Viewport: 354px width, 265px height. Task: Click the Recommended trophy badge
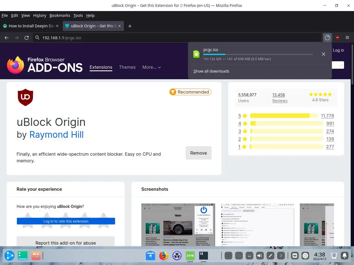tap(190, 92)
